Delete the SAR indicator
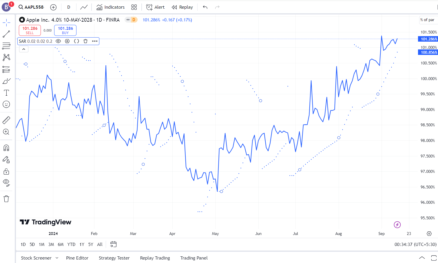 85,41
